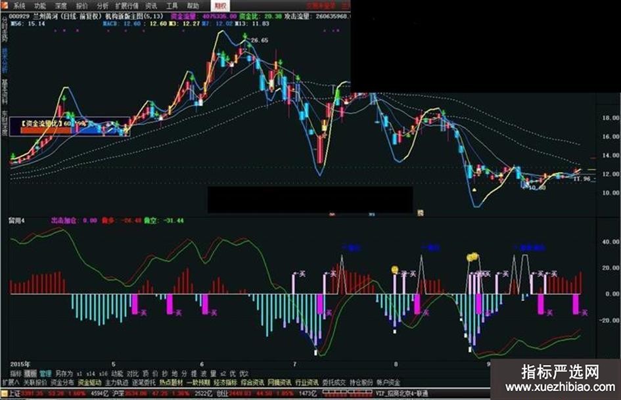Select the 管理 tab in bottom toolbar
The height and width of the screenshot is (400, 621).
click(45, 374)
